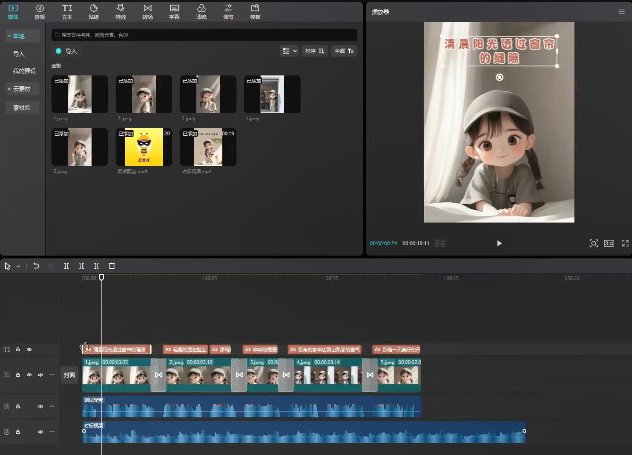Open the 排序 sort dropdown

point(314,51)
